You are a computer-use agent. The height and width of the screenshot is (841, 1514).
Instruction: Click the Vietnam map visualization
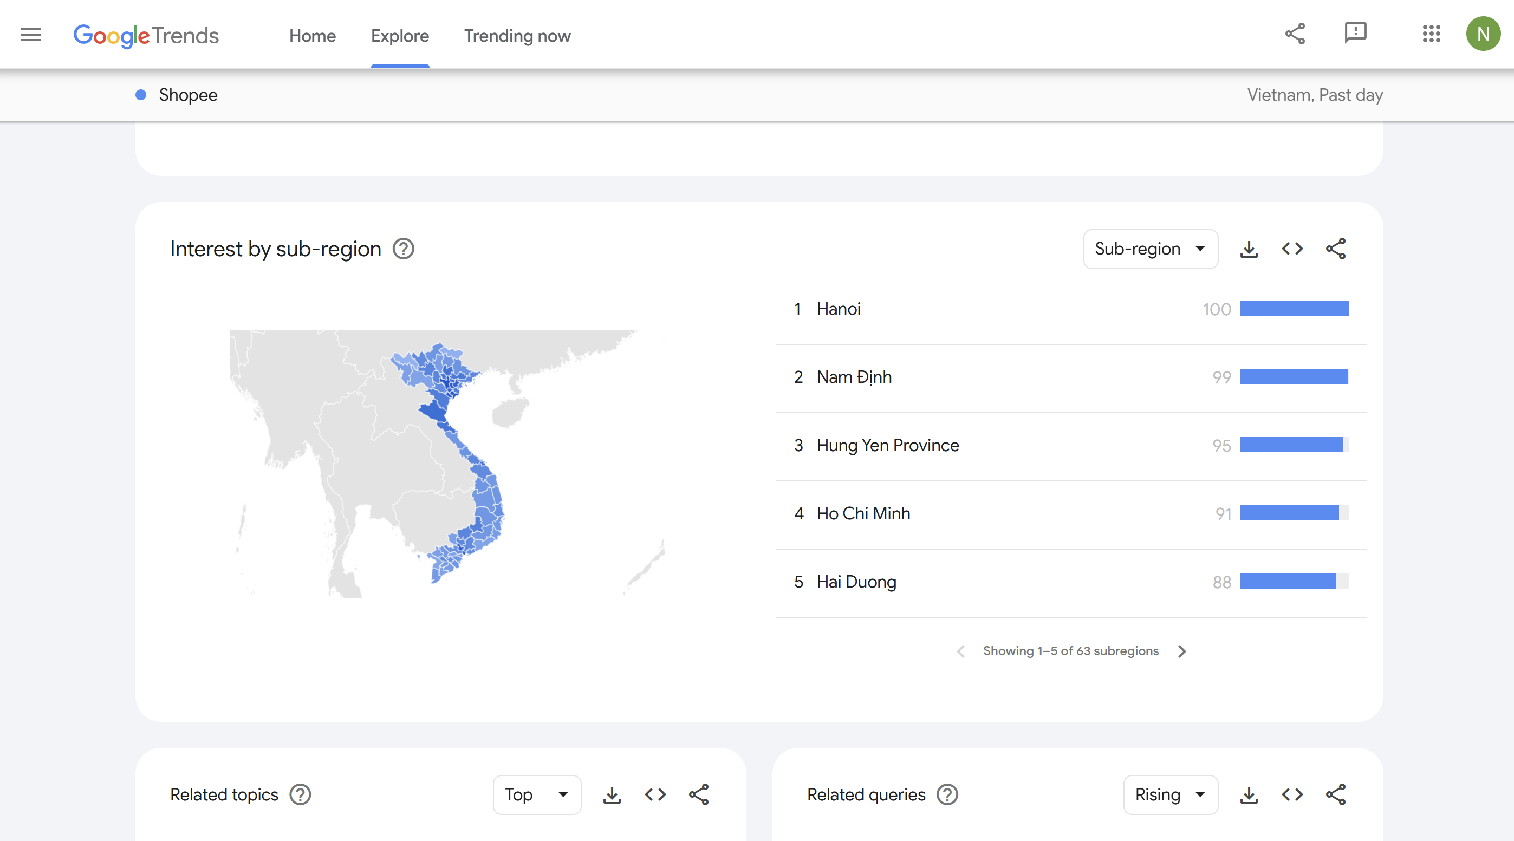point(447,464)
